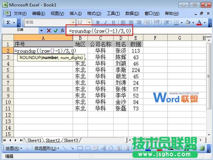Click the AutoSum sigma icon
The width and height of the screenshot is (213, 160).
pyautogui.click(x=8, y=22)
